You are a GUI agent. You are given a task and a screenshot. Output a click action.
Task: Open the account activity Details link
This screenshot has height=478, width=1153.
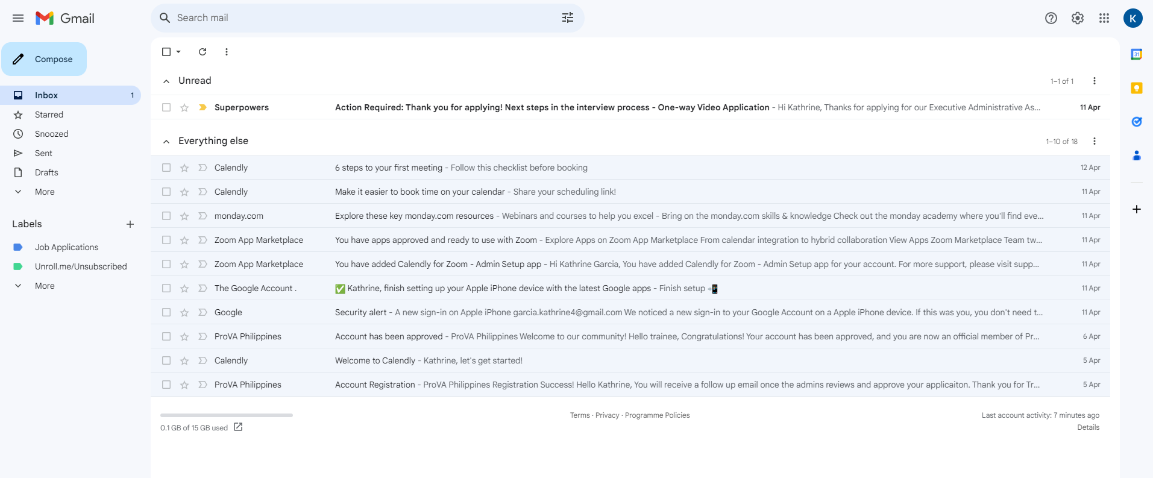pyautogui.click(x=1088, y=427)
